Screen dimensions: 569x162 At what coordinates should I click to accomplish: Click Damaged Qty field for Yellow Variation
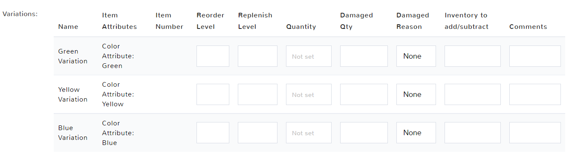tap(364, 94)
